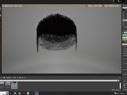Open the Lit view mode menu

click(x=15, y=6)
